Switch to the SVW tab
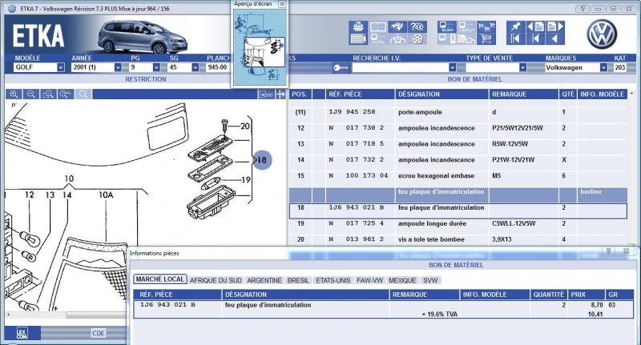The height and width of the screenshot is (345, 641). pos(430,280)
